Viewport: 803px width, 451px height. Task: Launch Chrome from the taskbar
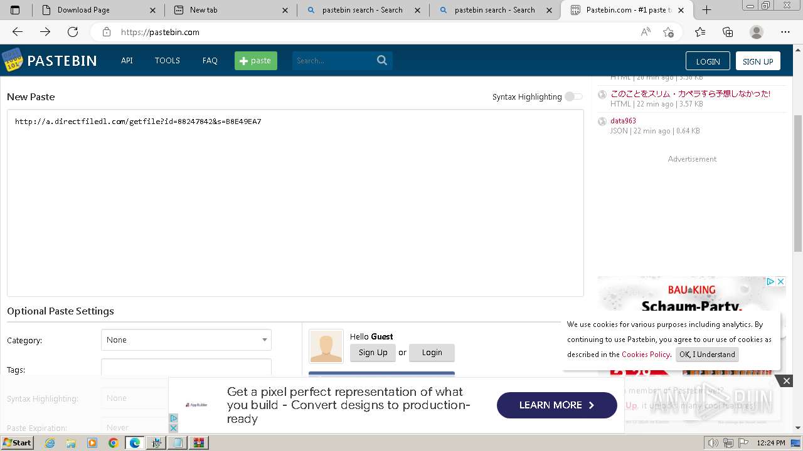(113, 443)
